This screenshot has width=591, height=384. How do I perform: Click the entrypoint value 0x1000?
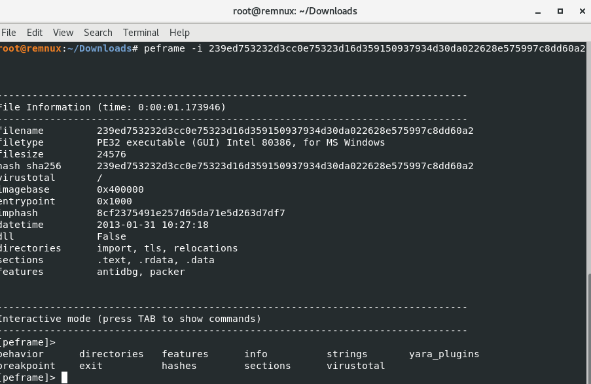[114, 201]
